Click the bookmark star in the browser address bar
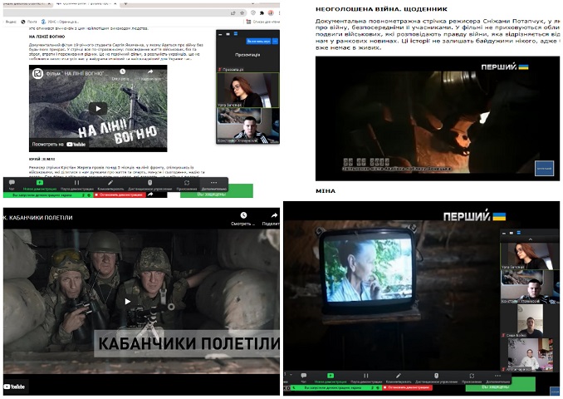 pos(242,13)
